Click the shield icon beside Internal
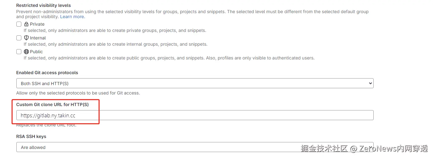This screenshot has height=158, width=433. tap(26, 38)
